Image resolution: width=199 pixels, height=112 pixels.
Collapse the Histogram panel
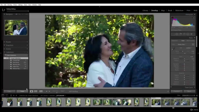point(195,15)
